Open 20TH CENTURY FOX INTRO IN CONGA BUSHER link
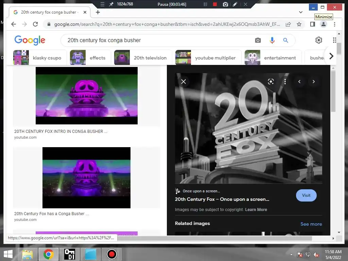 (60, 132)
